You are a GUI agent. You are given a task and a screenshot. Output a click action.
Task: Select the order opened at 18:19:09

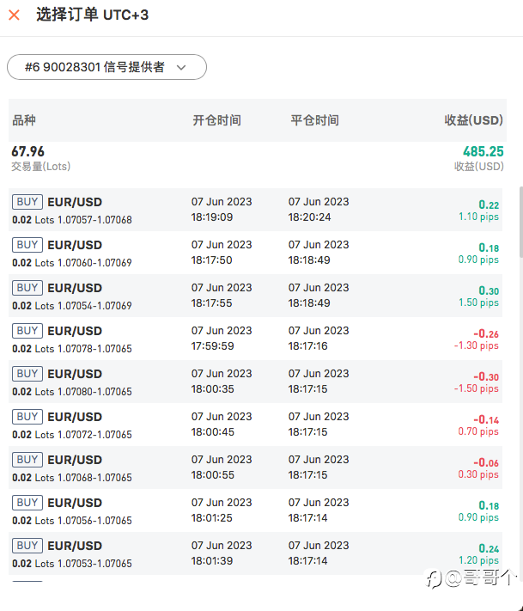pyautogui.click(x=255, y=210)
